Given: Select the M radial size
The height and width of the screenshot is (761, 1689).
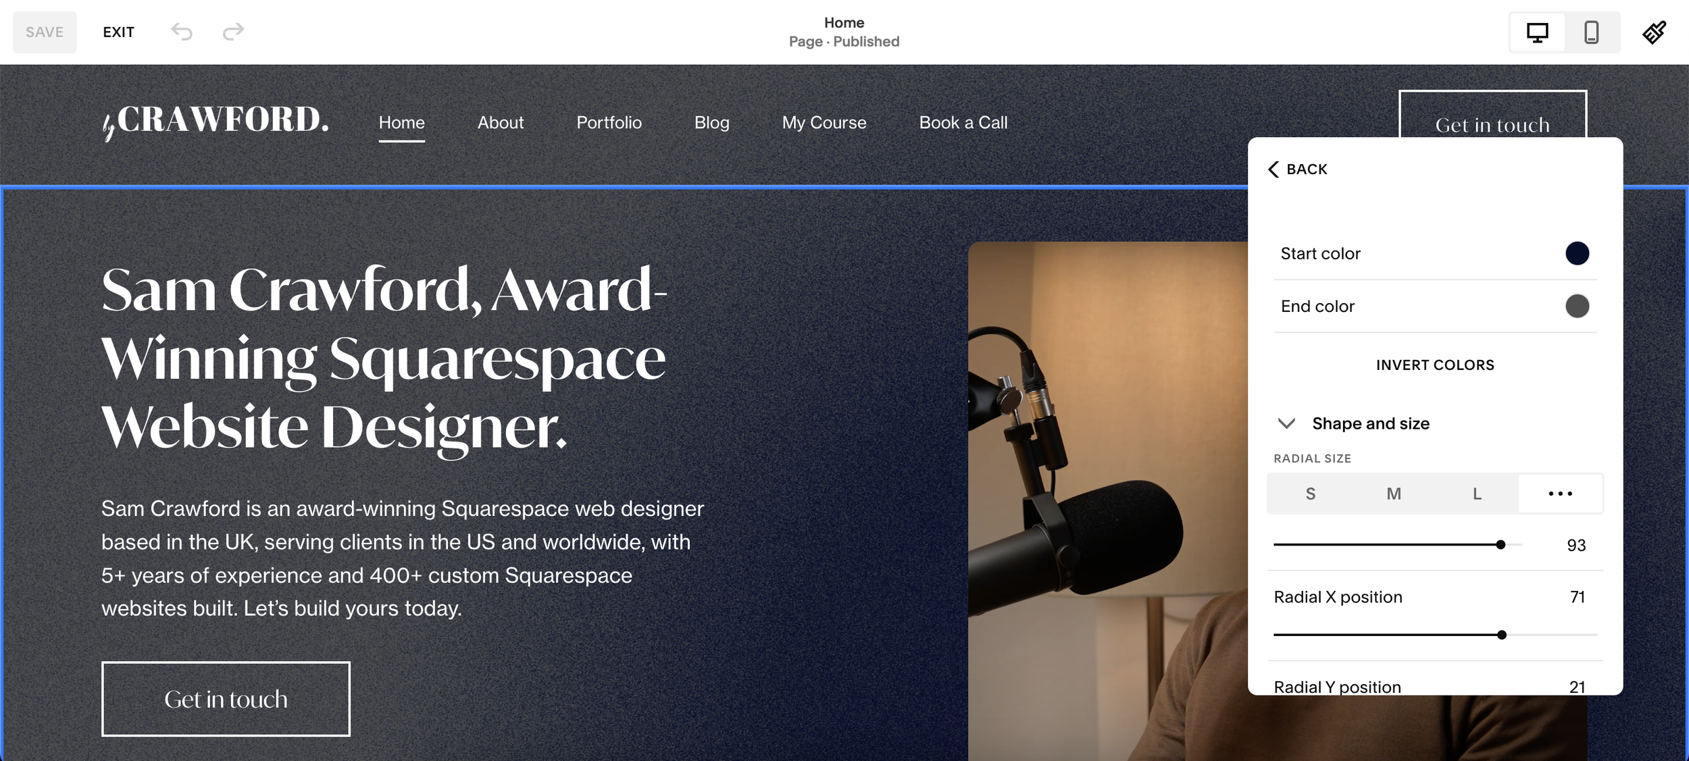Looking at the screenshot, I should point(1393,494).
